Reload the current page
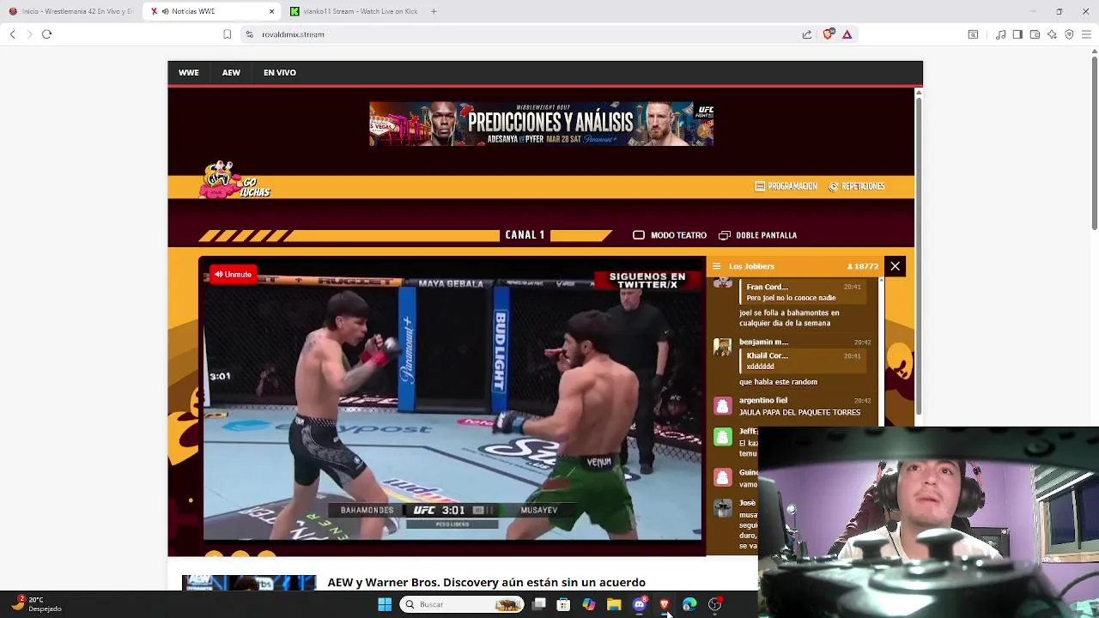1099x618 pixels. tap(47, 34)
